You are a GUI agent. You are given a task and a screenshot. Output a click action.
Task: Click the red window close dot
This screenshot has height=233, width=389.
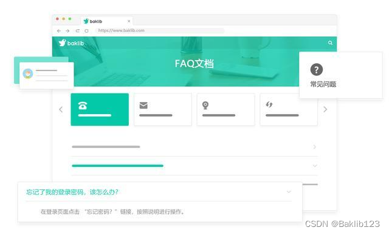pyautogui.click(x=57, y=19)
